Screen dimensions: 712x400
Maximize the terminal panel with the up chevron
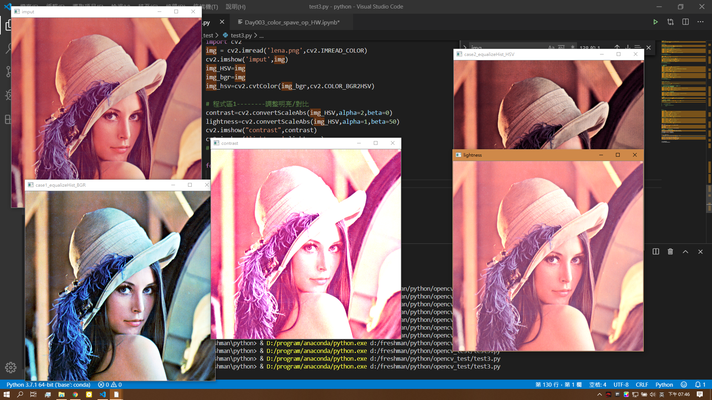click(685, 251)
